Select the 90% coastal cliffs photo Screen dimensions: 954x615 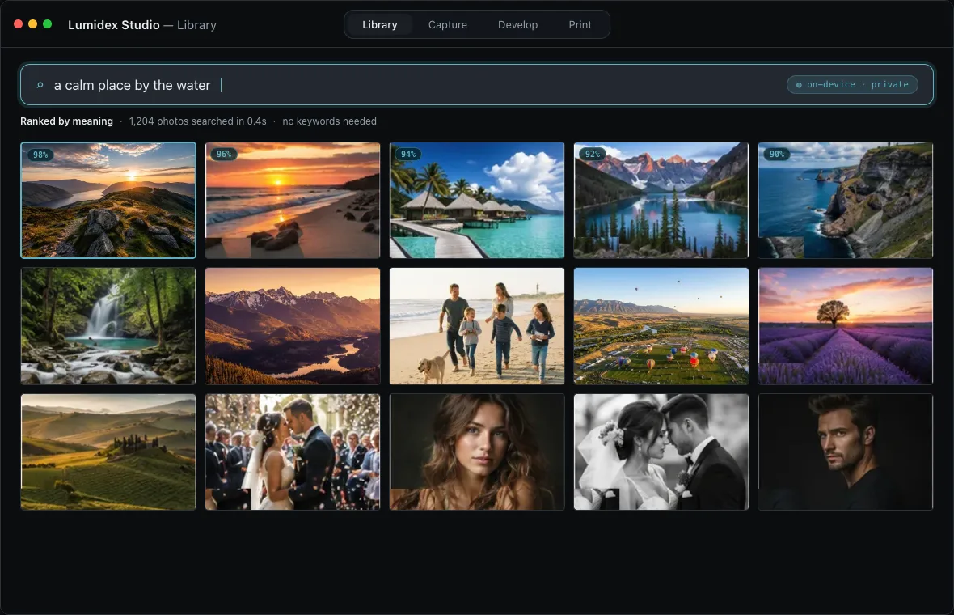click(x=846, y=201)
